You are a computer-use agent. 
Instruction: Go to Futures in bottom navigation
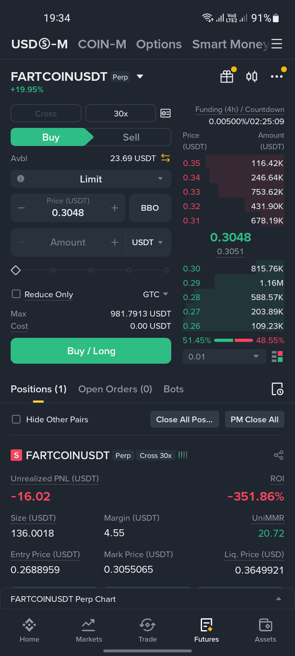(x=206, y=630)
